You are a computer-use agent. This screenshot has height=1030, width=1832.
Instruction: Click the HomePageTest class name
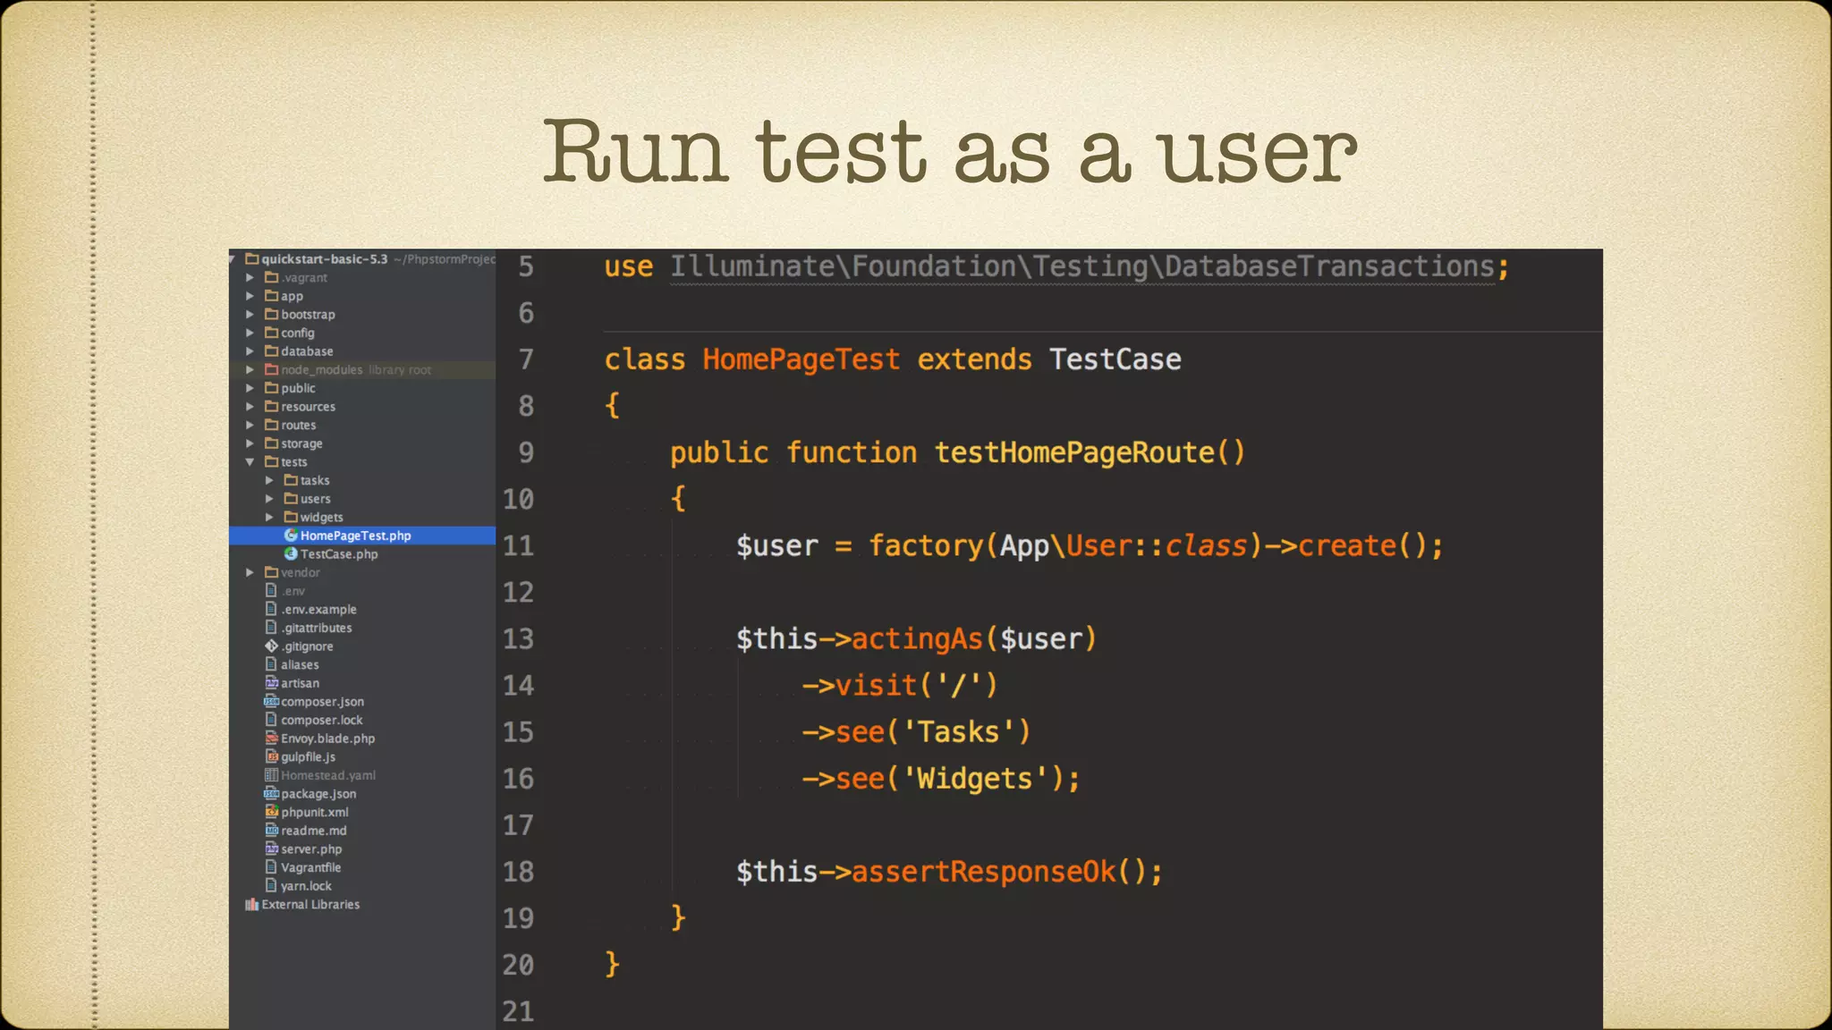click(x=801, y=359)
